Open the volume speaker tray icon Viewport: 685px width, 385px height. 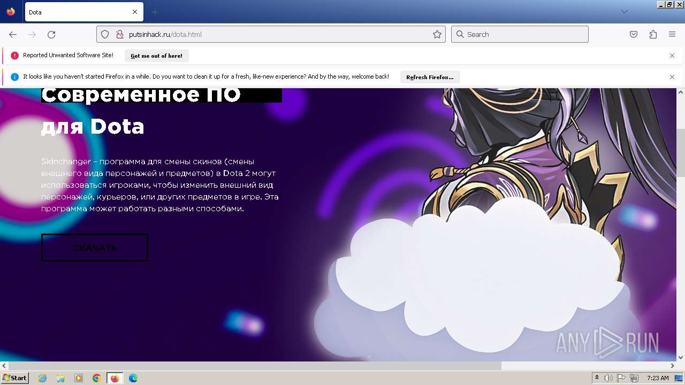(x=609, y=378)
